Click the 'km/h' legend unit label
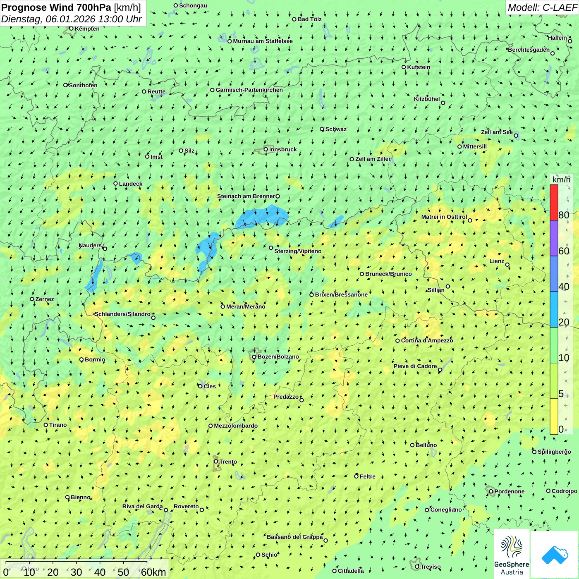 [x=562, y=179]
